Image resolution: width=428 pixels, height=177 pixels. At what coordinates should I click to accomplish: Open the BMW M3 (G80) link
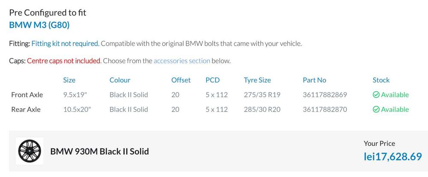pos(39,25)
